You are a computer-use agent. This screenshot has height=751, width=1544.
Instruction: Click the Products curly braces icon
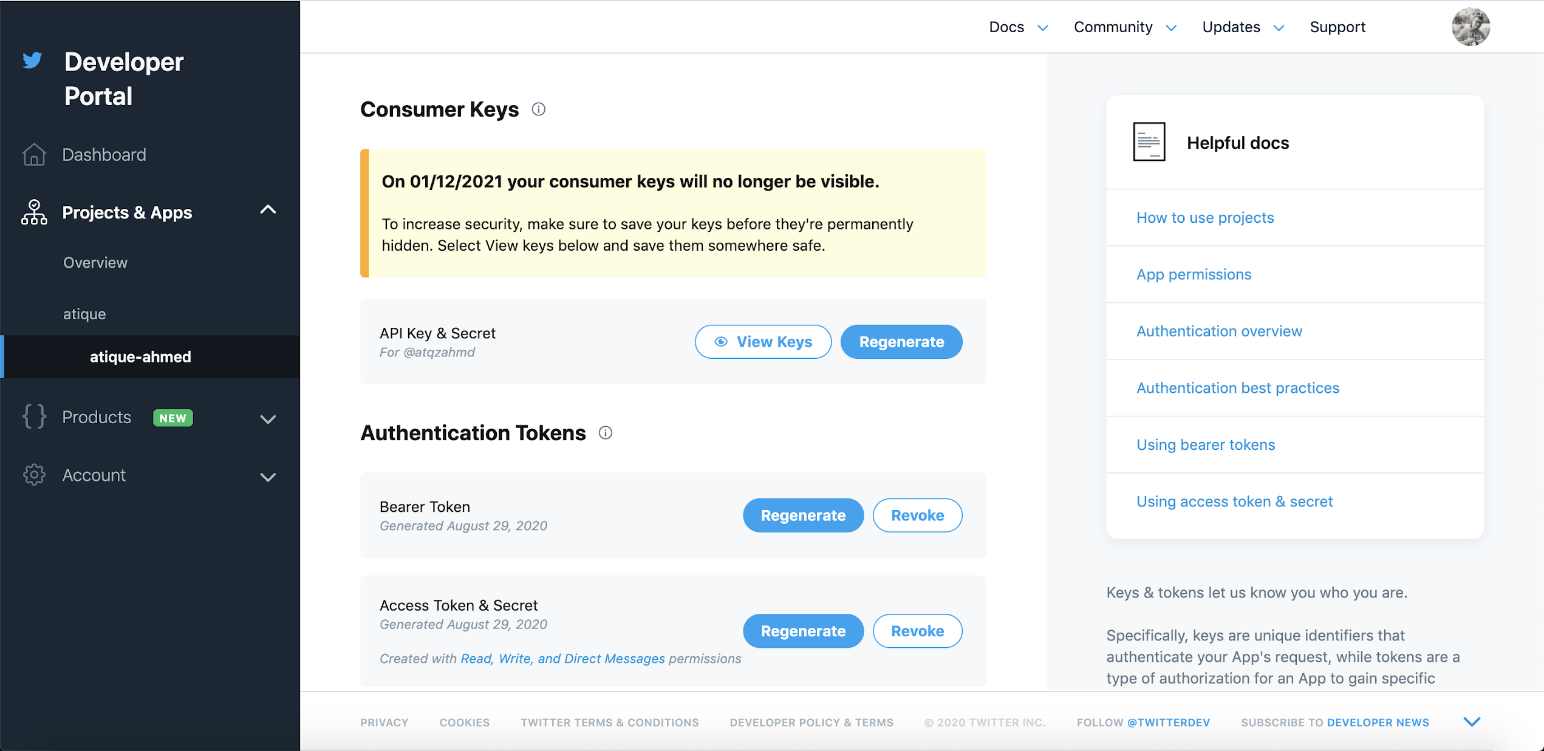tap(34, 417)
